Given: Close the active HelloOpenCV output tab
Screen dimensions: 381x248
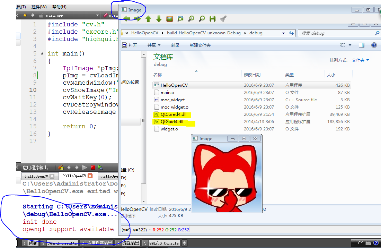Looking at the screenshot, I should click(x=90, y=176).
